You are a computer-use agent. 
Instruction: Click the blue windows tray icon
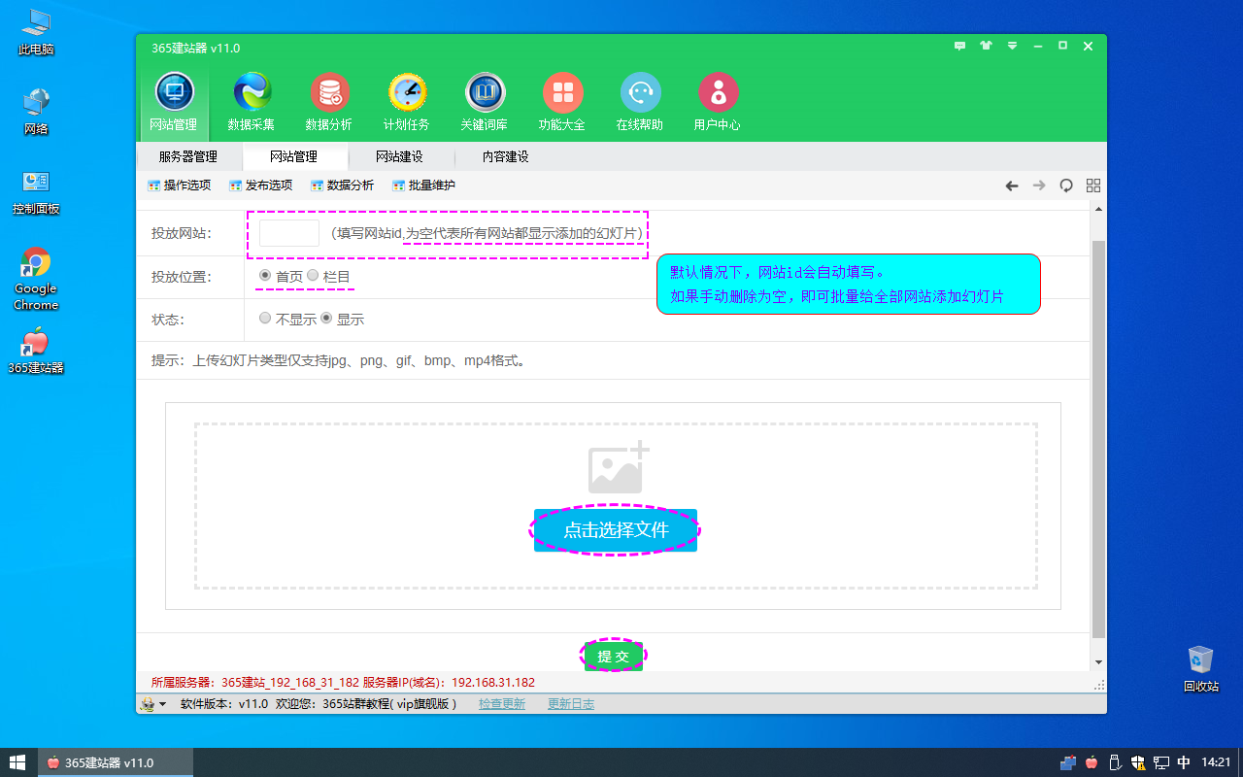(1068, 762)
